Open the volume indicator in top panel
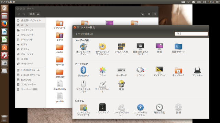 pos(205,2)
